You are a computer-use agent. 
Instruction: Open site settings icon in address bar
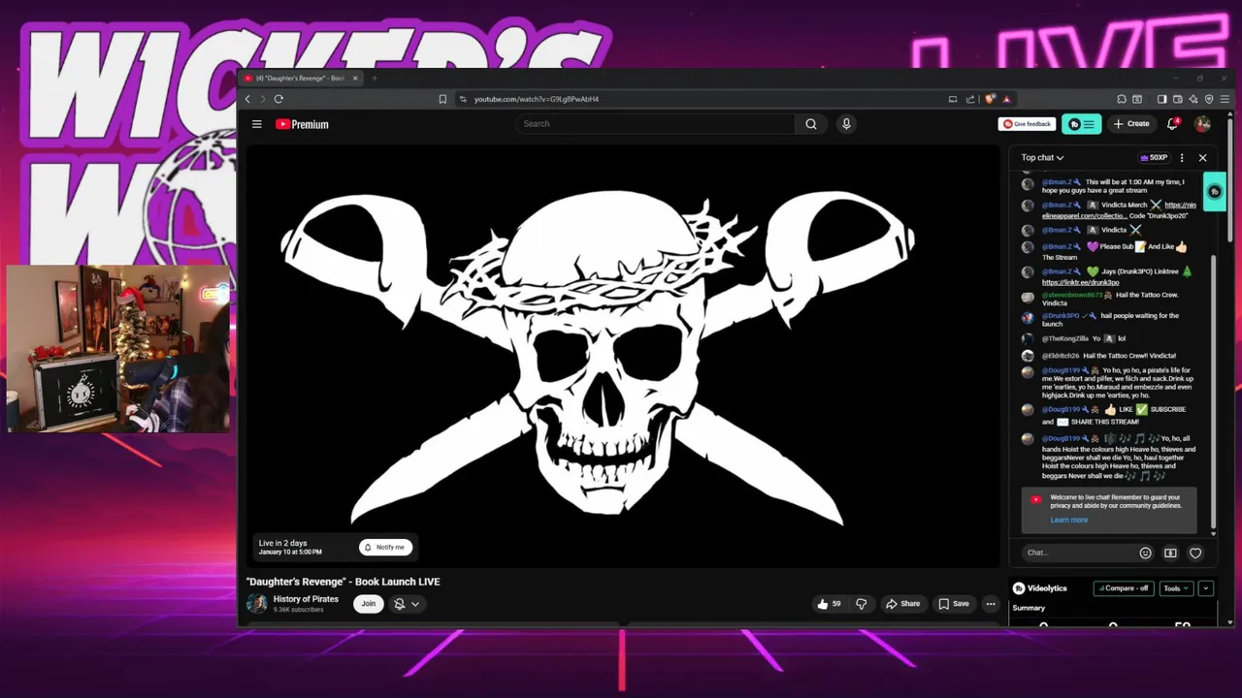point(463,99)
